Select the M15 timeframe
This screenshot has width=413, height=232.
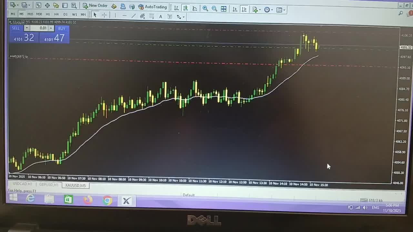pos(30,14)
